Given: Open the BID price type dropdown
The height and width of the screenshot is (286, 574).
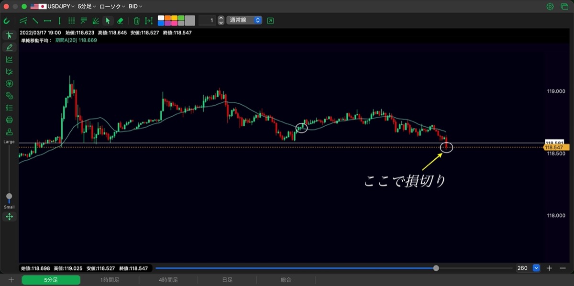Looking at the screenshot, I should [136, 7].
